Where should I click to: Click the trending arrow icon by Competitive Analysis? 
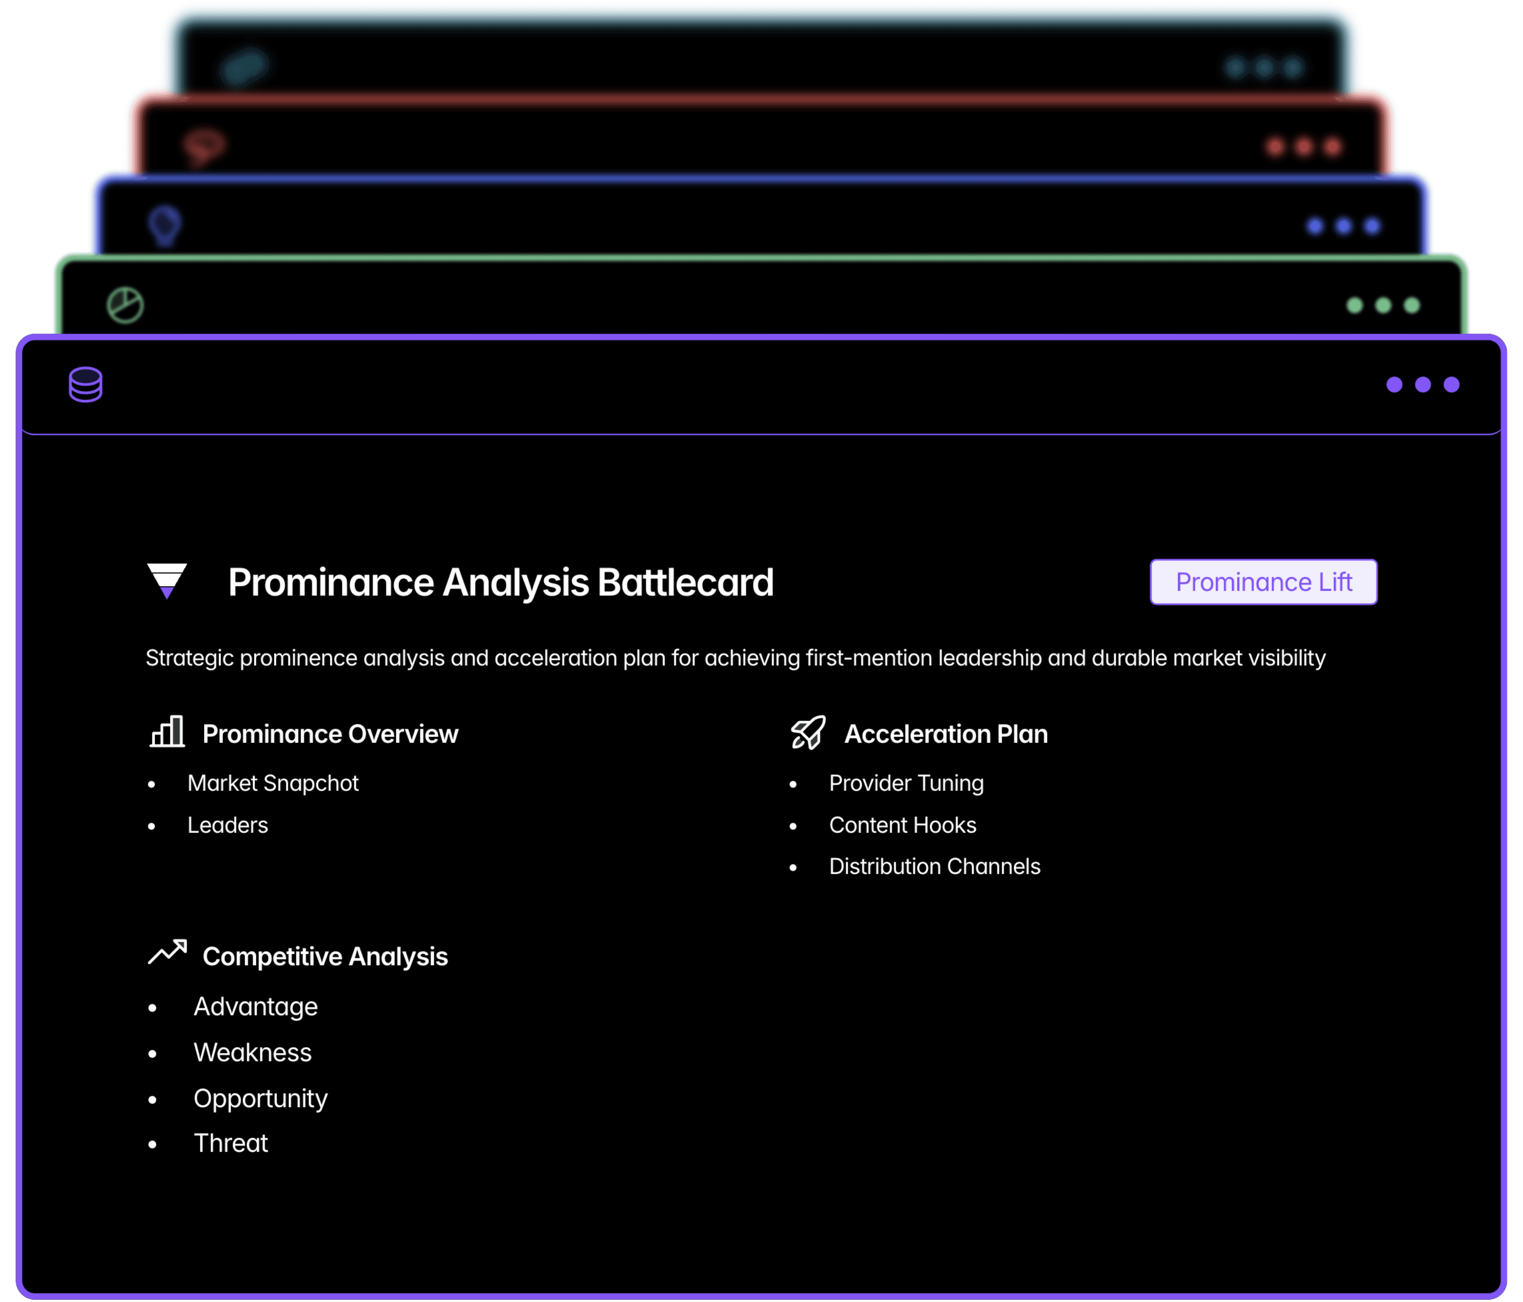pyautogui.click(x=167, y=952)
